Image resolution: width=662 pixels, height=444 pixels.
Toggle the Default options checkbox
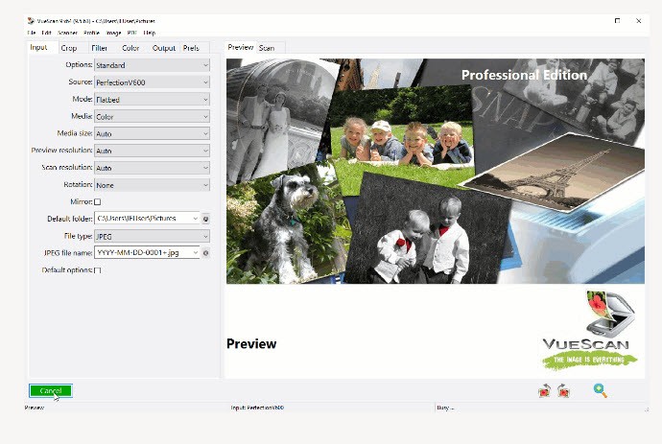tap(98, 270)
